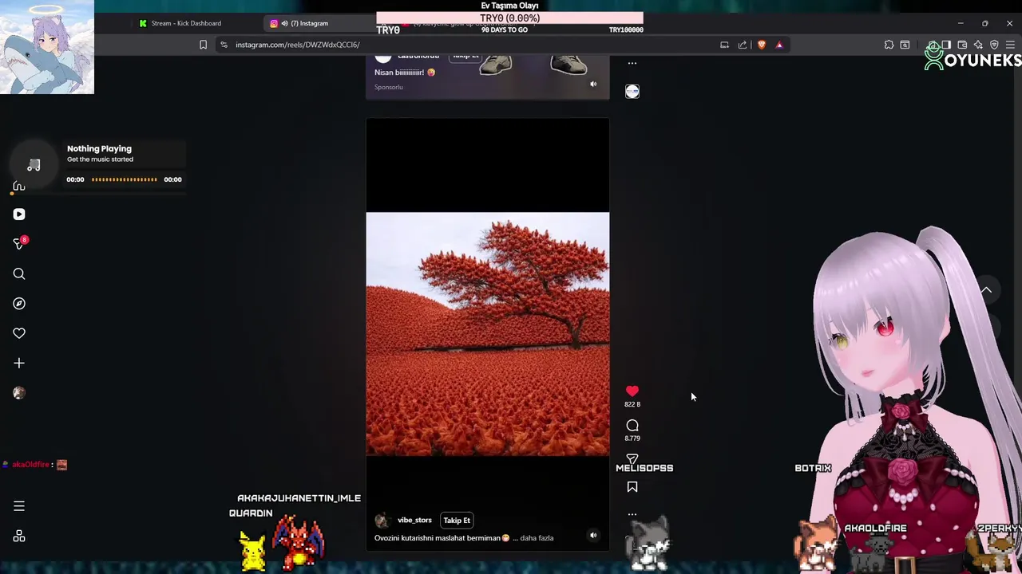Open the profile avatar in sidebar
This screenshot has height=574, width=1022.
(x=19, y=393)
